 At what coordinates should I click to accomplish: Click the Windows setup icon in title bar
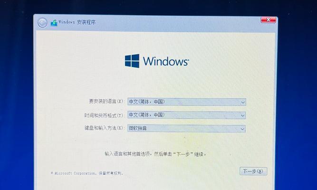54,23
